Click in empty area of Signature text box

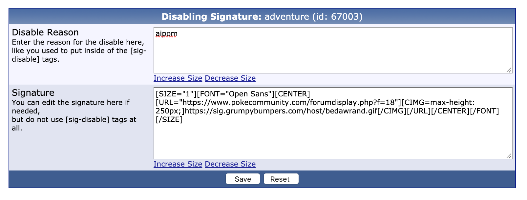coord(333,141)
